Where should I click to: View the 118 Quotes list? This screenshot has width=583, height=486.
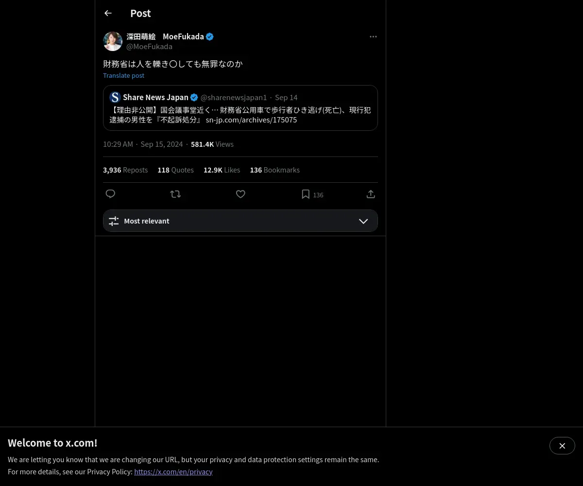(175, 170)
